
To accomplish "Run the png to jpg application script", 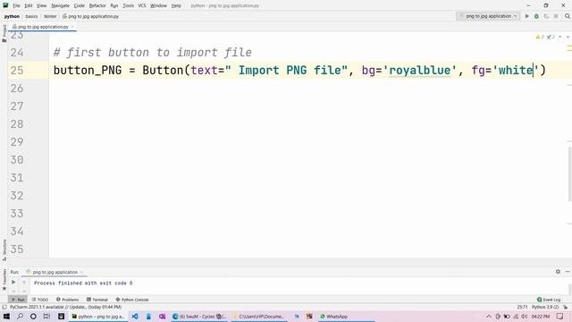I will pos(526,16).
